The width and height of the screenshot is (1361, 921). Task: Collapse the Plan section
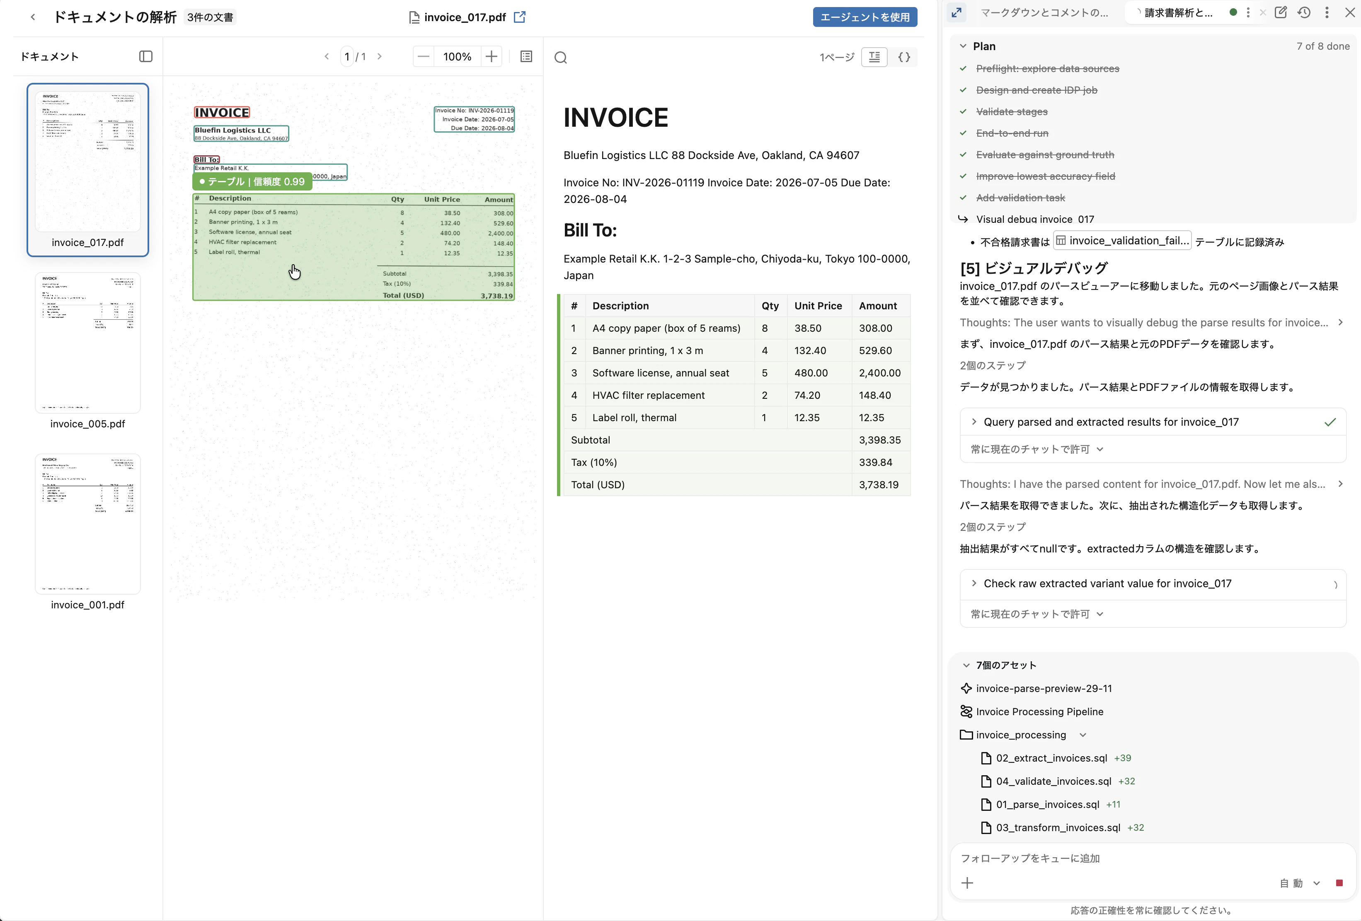click(x=964, y=46)
